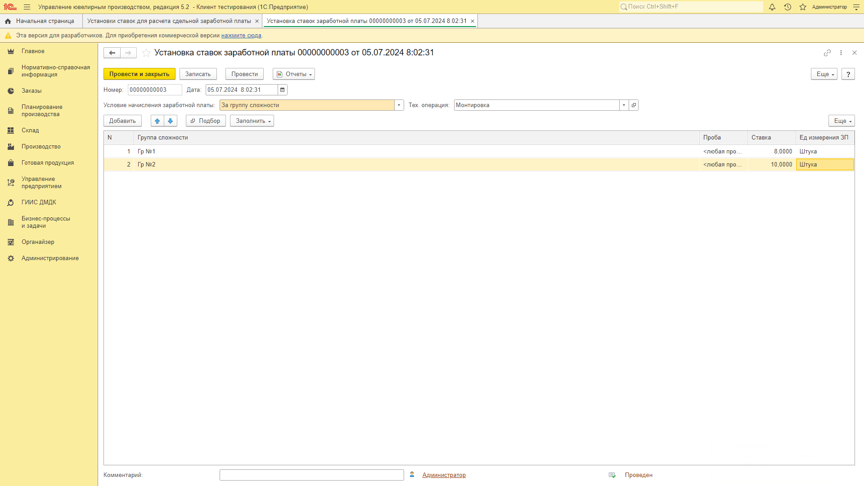864x486 pixels.
Task: Close Установка ставок заработной платы tab
Action: coord(472,21)
